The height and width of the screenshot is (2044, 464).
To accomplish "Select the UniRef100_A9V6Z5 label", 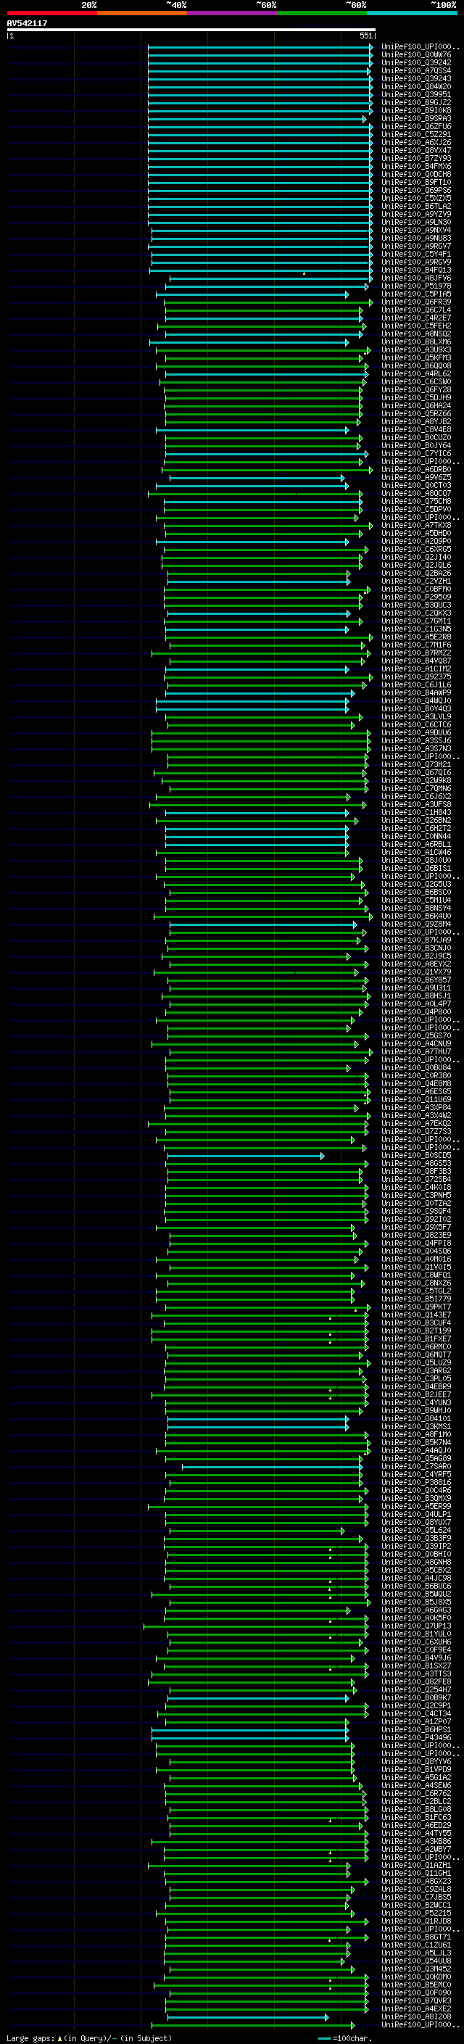I will [416, 478].
